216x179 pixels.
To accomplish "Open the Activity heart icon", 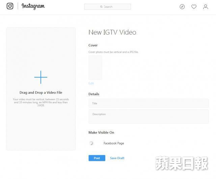I will (194, 7).
